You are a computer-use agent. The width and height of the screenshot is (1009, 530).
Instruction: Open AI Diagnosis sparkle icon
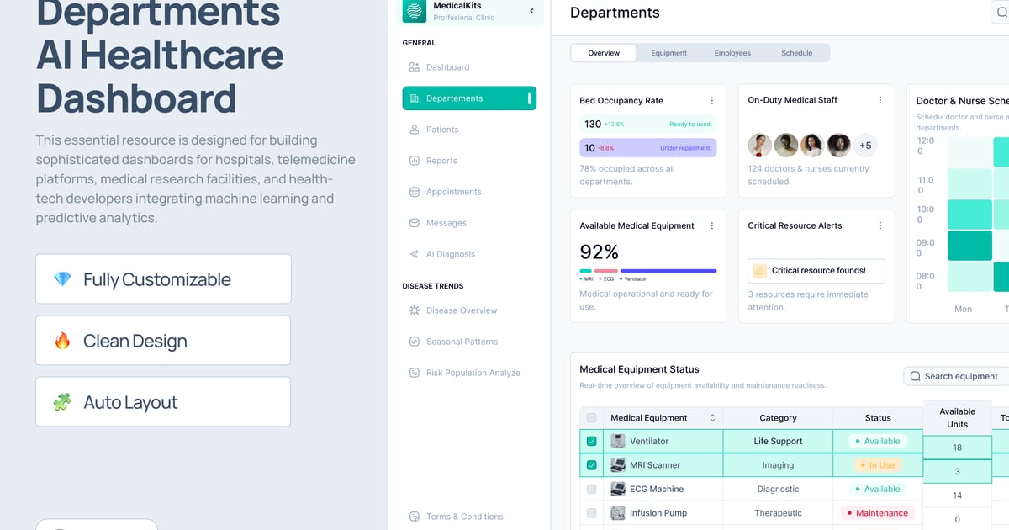[x=414, y=254]
